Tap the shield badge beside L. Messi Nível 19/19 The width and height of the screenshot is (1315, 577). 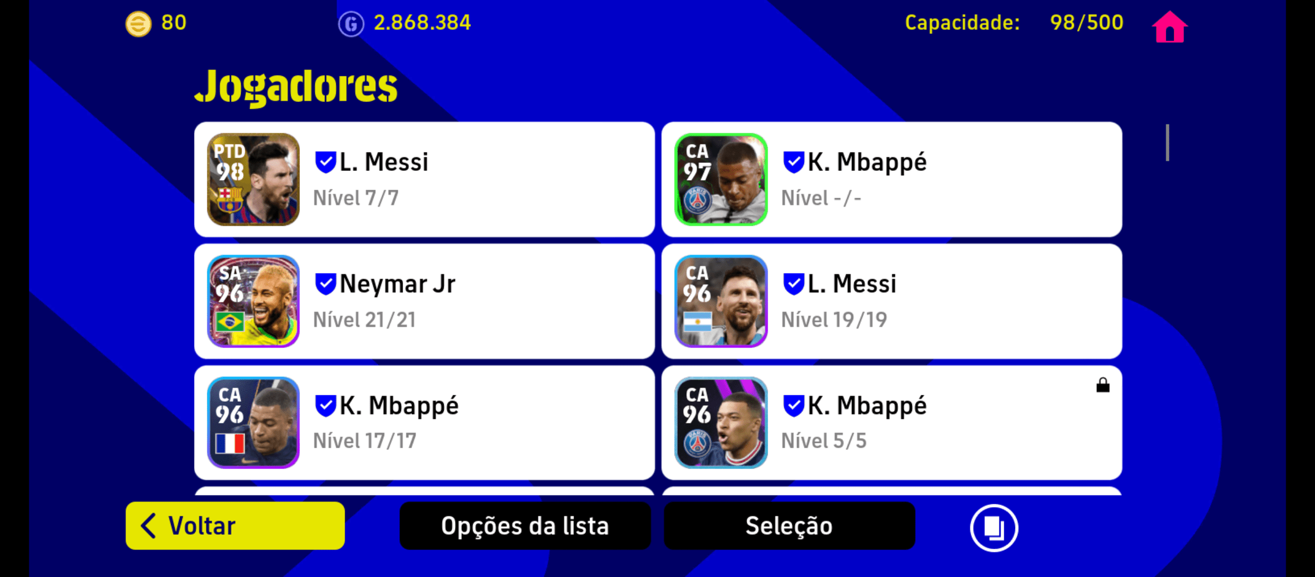click(x=793, y=284)
